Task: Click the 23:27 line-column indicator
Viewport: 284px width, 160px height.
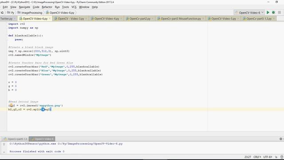Action: (x=248, y=157)
